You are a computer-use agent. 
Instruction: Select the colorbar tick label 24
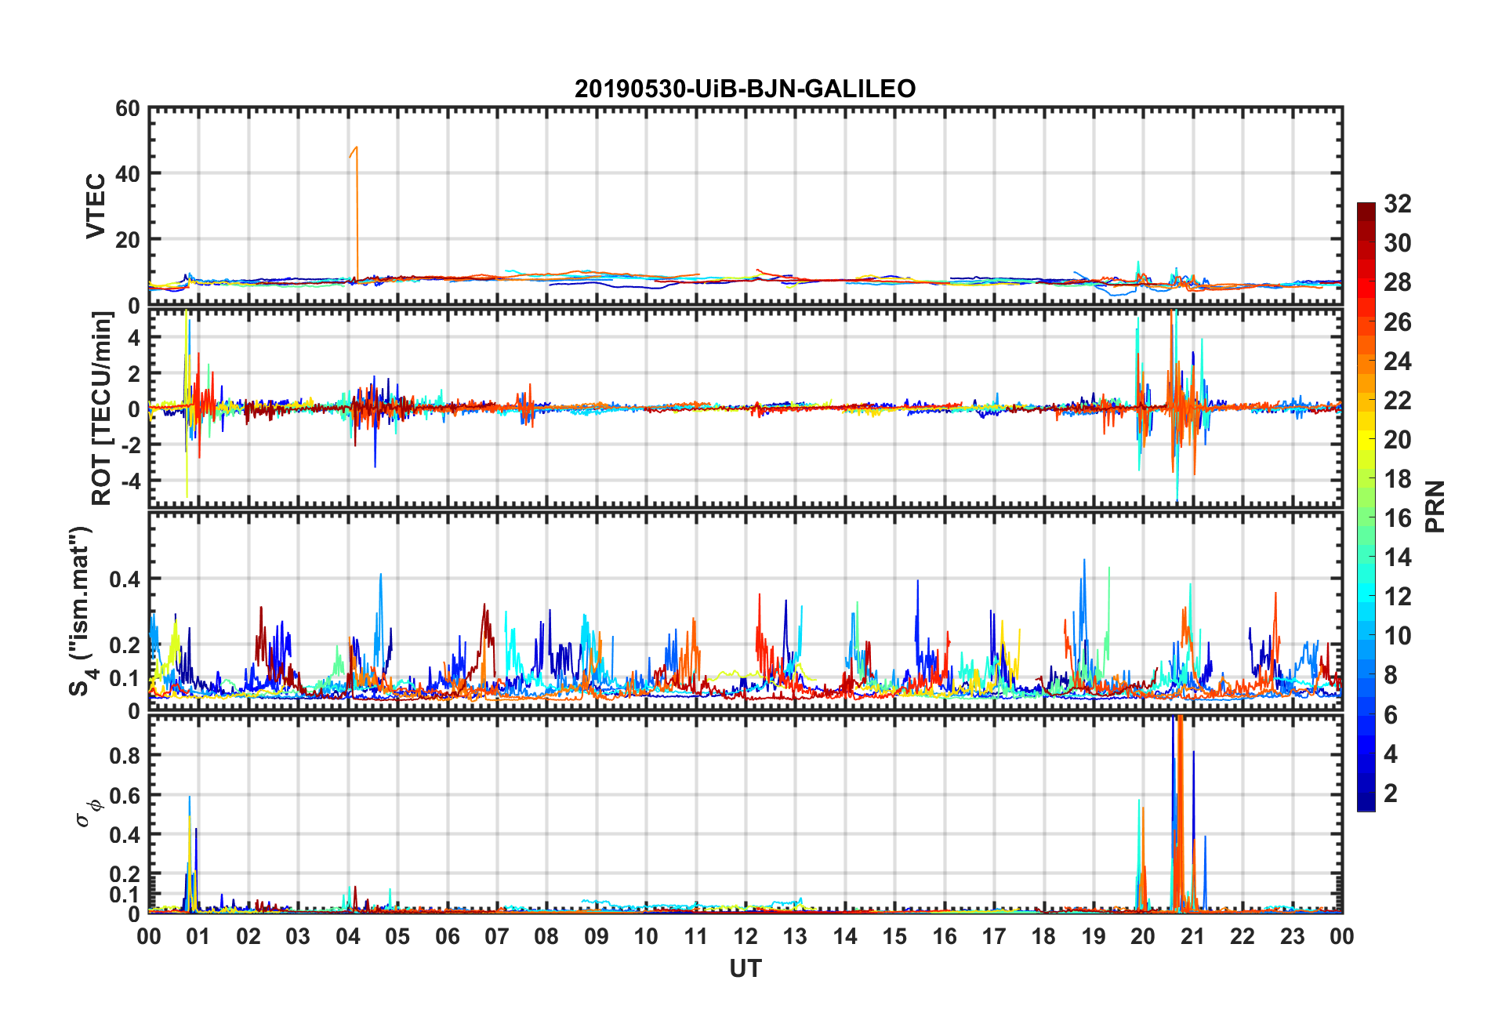coord(1398,361)
